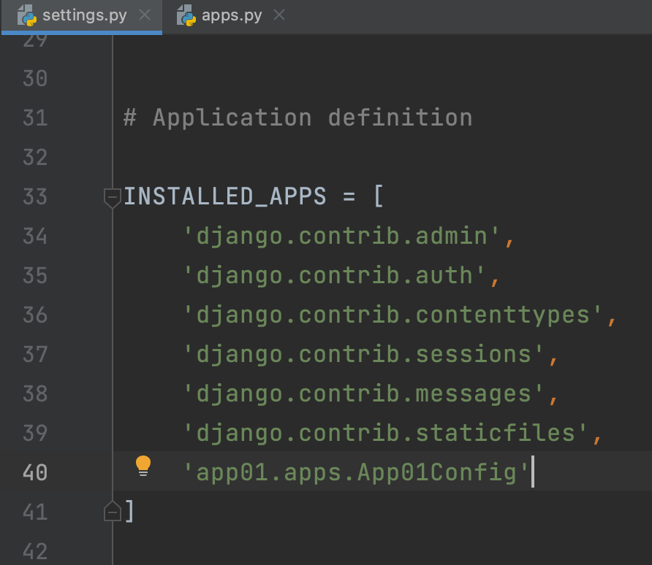
Task: Place cursor on 'django.contrib.admin' string
Action: 341,237
